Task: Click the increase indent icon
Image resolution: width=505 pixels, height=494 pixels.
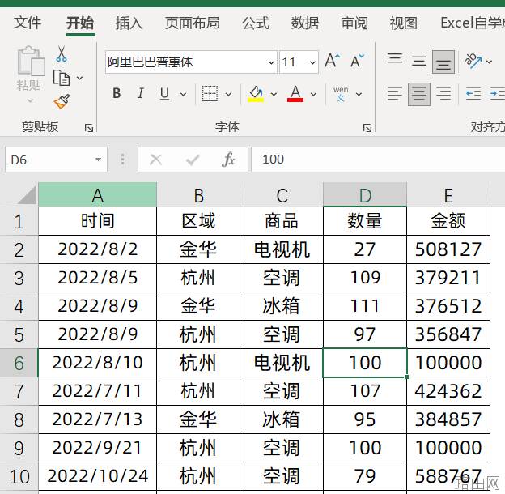Action: click(497, 94)
